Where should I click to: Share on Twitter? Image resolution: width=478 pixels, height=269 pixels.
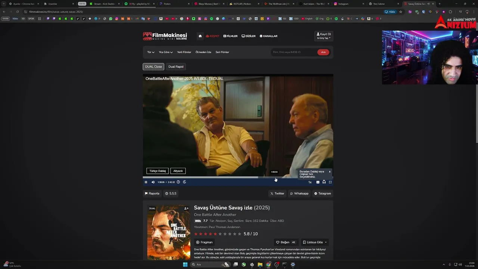[277, 194]
